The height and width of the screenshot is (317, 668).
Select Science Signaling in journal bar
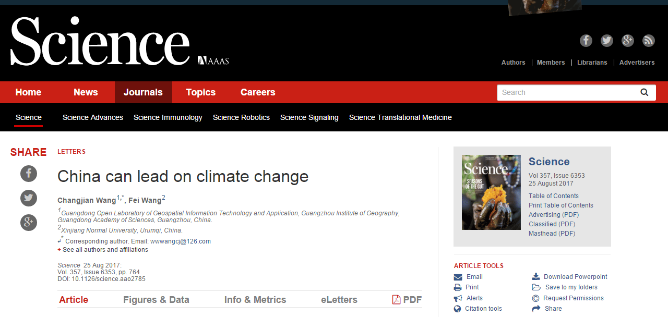[x=309, y=117]
